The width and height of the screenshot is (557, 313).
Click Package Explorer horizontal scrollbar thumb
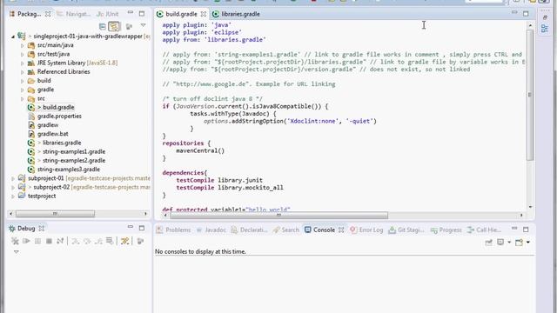tap(55, 214)
